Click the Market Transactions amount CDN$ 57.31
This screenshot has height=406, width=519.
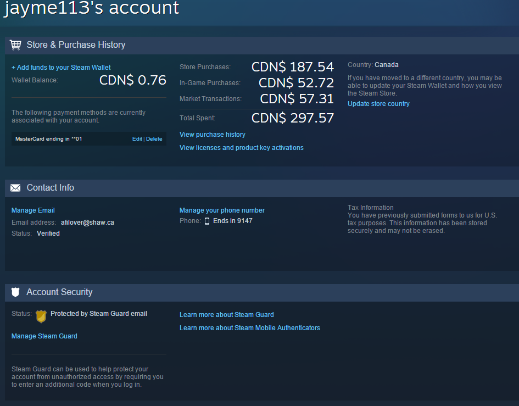pyautogui.click(x=297, y=99)
